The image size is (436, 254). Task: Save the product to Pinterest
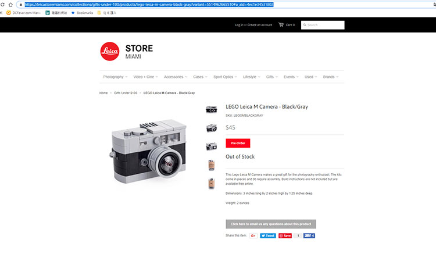coord(285,235)
